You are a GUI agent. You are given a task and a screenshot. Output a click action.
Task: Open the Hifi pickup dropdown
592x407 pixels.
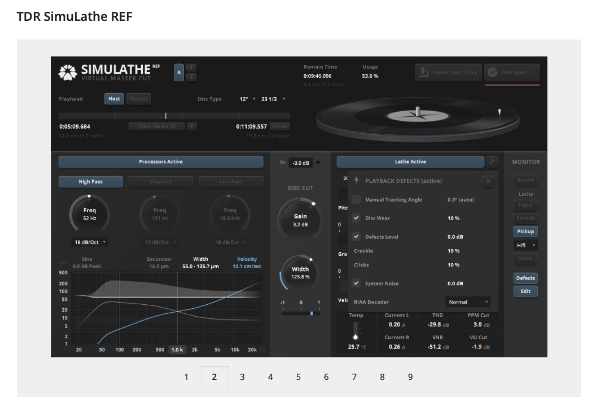pyautogui.click(x=525, y=246)
